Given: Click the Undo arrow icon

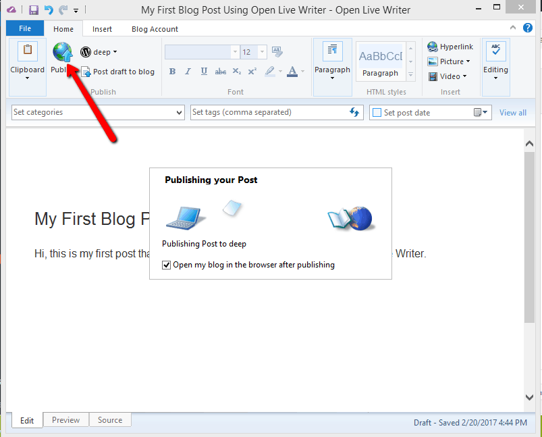Looking at the screenshot, I should [49, 9].
